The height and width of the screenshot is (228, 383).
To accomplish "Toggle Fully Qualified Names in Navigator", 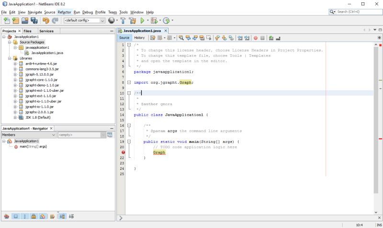I will pyautogui.click(x=52, y=217).
